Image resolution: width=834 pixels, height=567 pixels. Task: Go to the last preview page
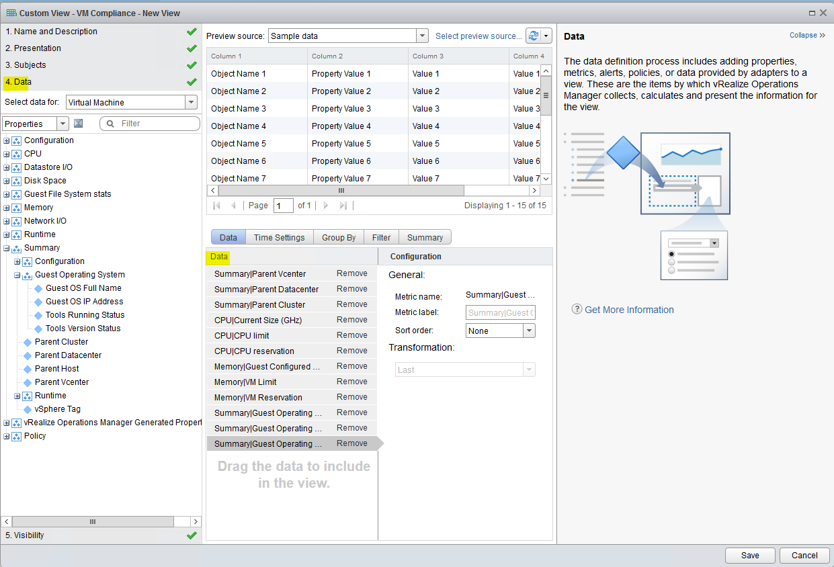click(x=343, y=206)
